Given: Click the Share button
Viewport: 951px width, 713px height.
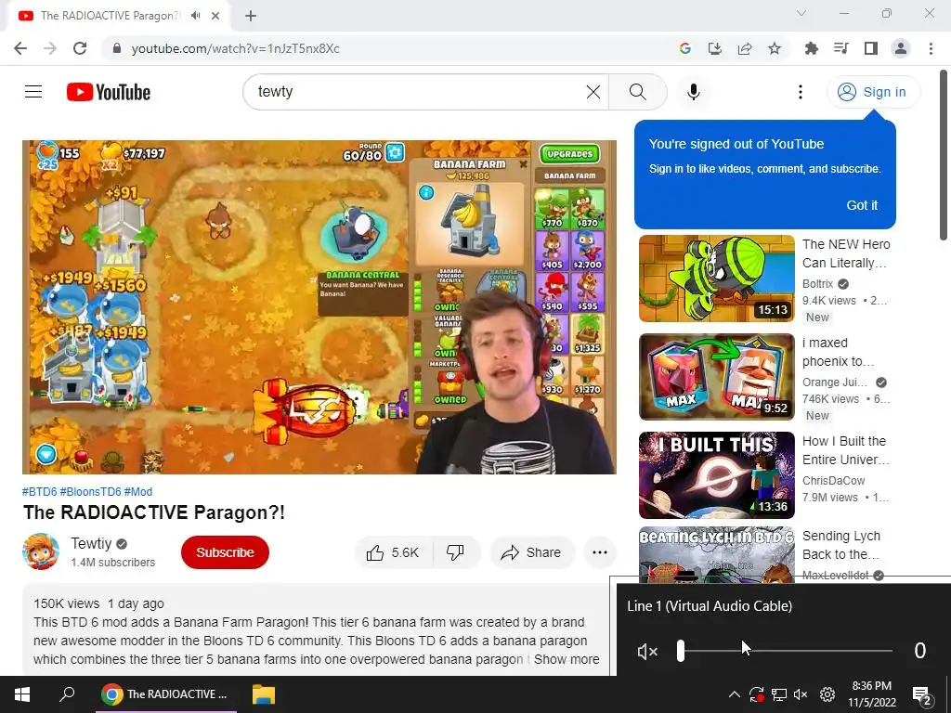Looking at the screenshot, I should [531, 552].
